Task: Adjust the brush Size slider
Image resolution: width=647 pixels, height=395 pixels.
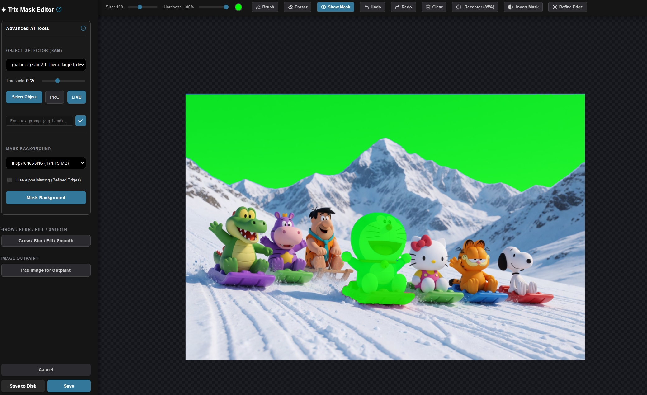Action: coord(142,7)
